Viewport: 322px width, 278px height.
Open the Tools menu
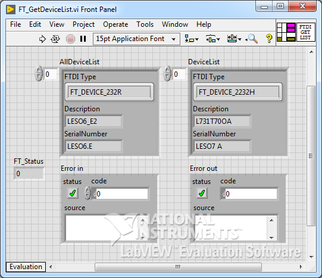click(x=145, y=24)
